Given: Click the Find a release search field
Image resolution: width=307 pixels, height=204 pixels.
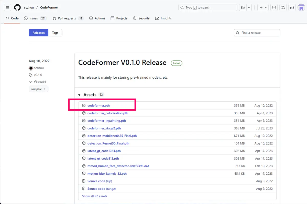Looking at the screenshot, I should (257, 33).
